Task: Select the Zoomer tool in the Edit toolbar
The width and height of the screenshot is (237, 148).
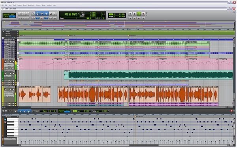Action: pos(33,14)
